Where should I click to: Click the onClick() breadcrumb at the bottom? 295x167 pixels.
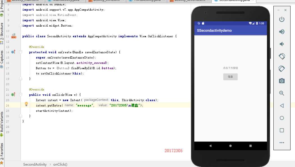[60, 164]
